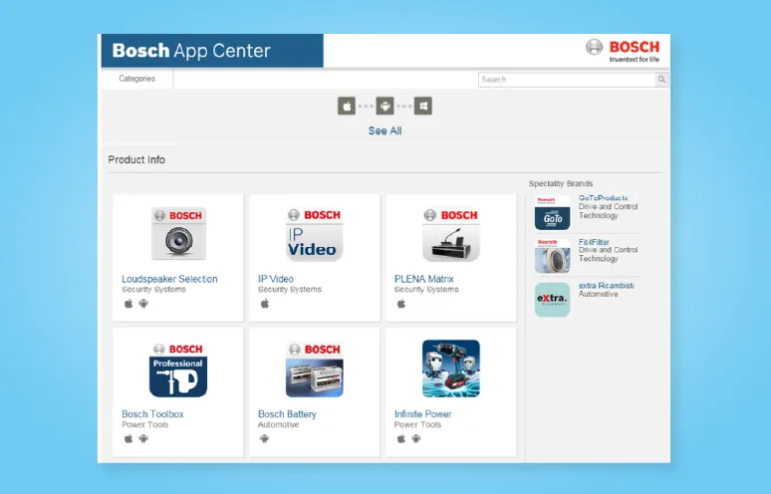
Task: Click Power Tools text under Bosch Toolbox
Action: click(145, 424)
